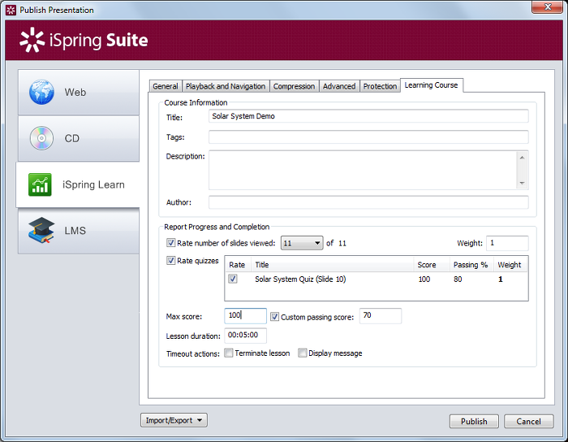Viewport: 568px width, 442px height.
Task: Click the Passing % column header
Action: (x=471, y=265)
